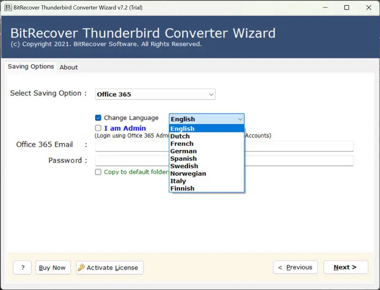The image size is (380, 290).
Task: Enable the I am Admin checkbox
Action: pyautogui.click(x=98, y=128)
